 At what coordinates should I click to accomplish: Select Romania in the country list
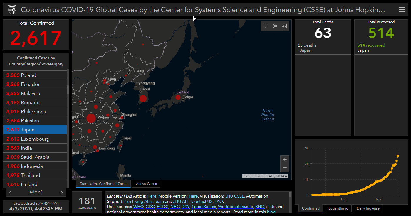click(35, 102)
